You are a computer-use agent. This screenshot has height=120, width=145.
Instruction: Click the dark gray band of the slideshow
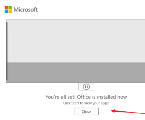pyautogui.click(x=76, y=73)
